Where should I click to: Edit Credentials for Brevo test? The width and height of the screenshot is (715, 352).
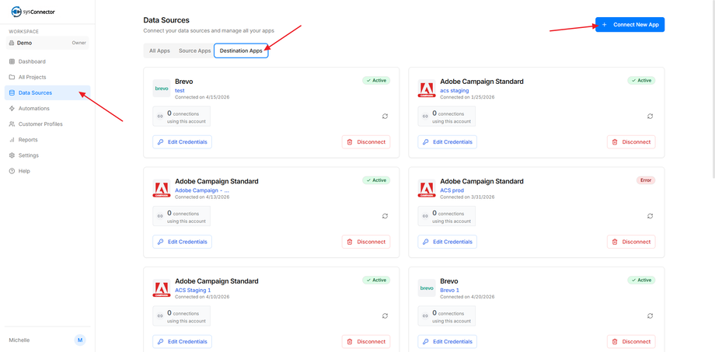[183, 141]
